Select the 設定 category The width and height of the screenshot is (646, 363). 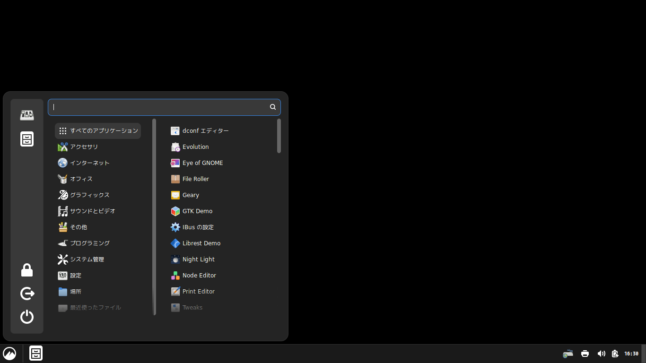[98, 276]
